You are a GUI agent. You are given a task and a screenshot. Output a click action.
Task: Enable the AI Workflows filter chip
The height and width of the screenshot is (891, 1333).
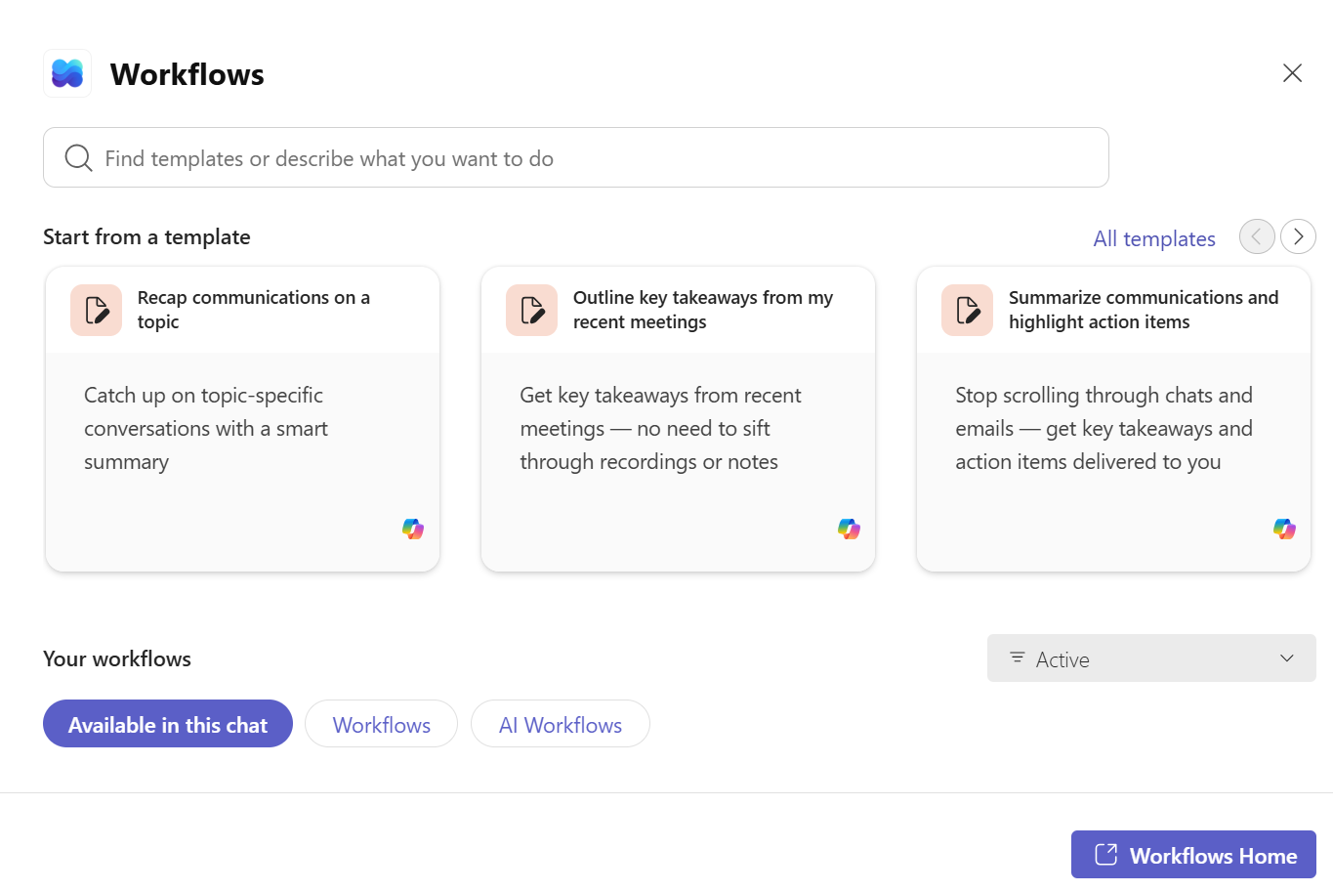[x=560, y=724]
